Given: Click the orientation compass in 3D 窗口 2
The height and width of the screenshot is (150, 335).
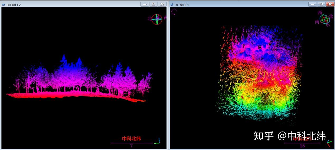Looking at the screenshot, I should tap(157, 19).
